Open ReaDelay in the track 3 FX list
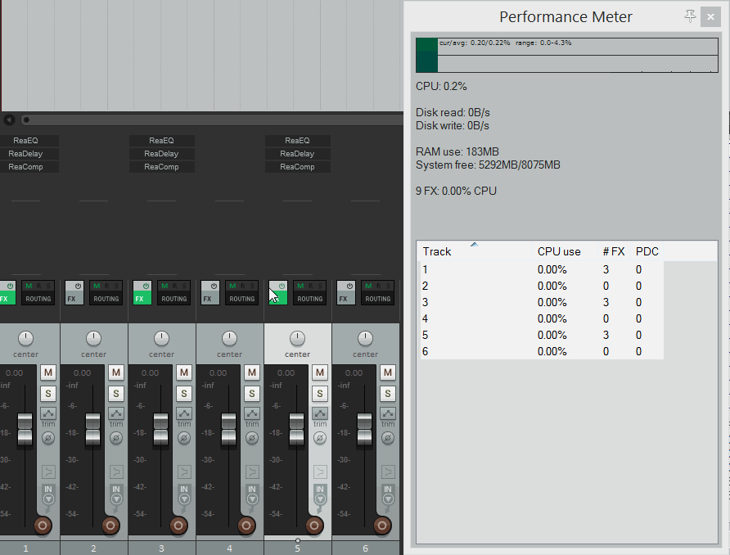This screenshot has height=555, width=730. [161, 154]
